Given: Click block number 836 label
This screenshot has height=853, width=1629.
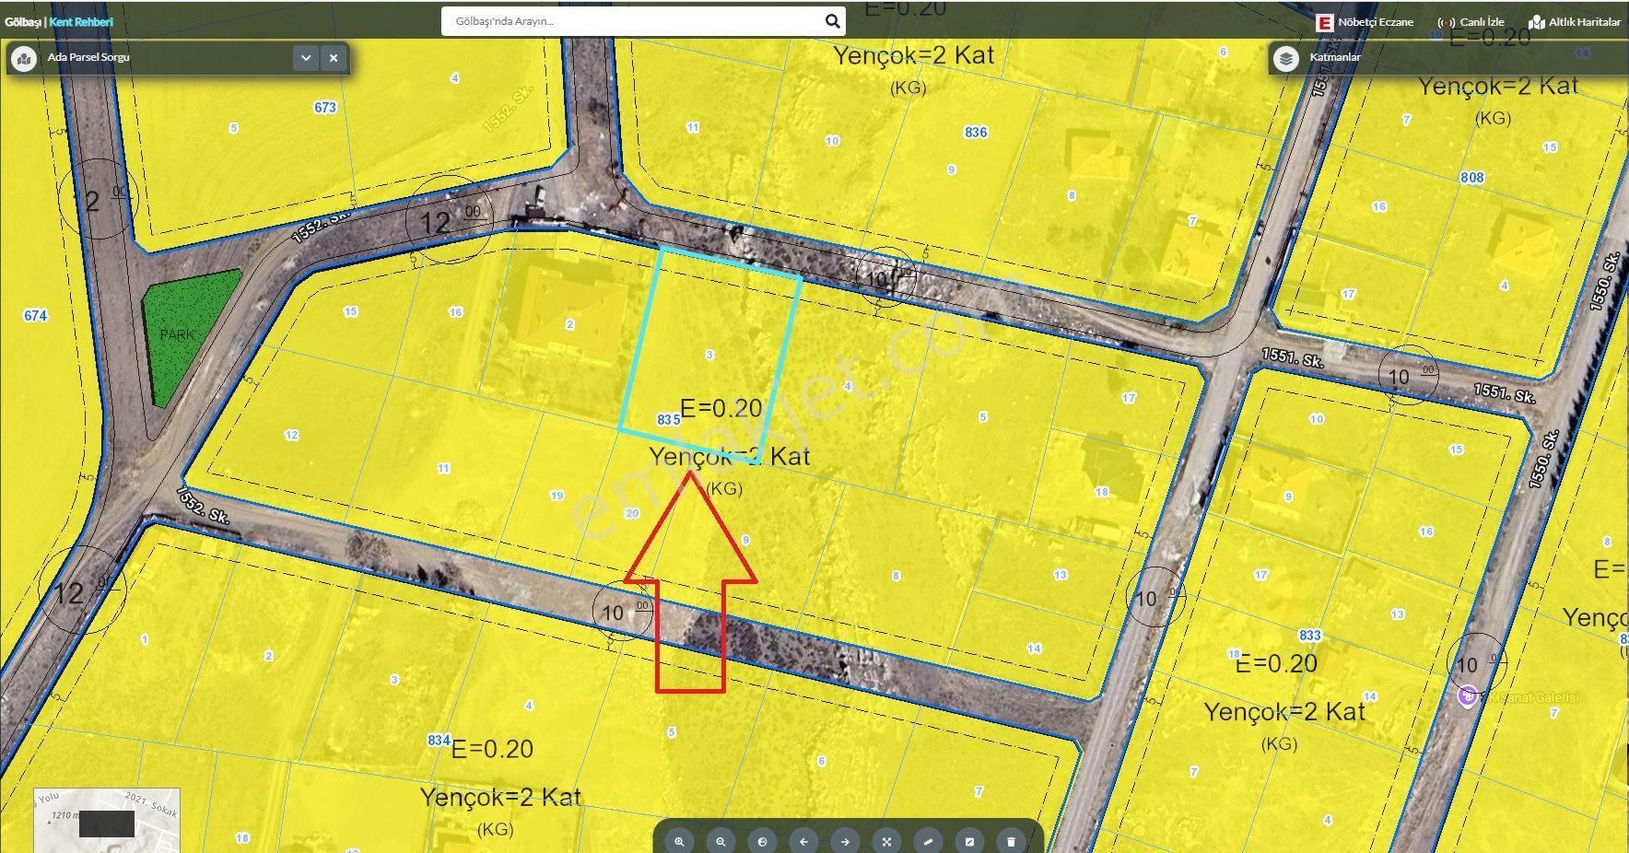Looking at the screenshot, I should pos(976,132).
